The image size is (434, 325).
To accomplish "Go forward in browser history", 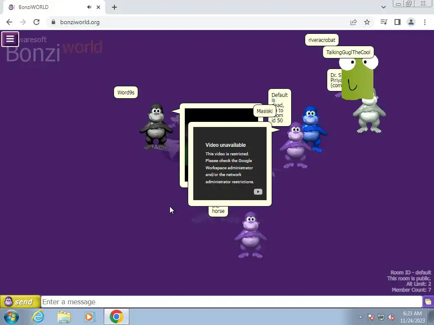I will pyautogui.click(x=23, y=22).
